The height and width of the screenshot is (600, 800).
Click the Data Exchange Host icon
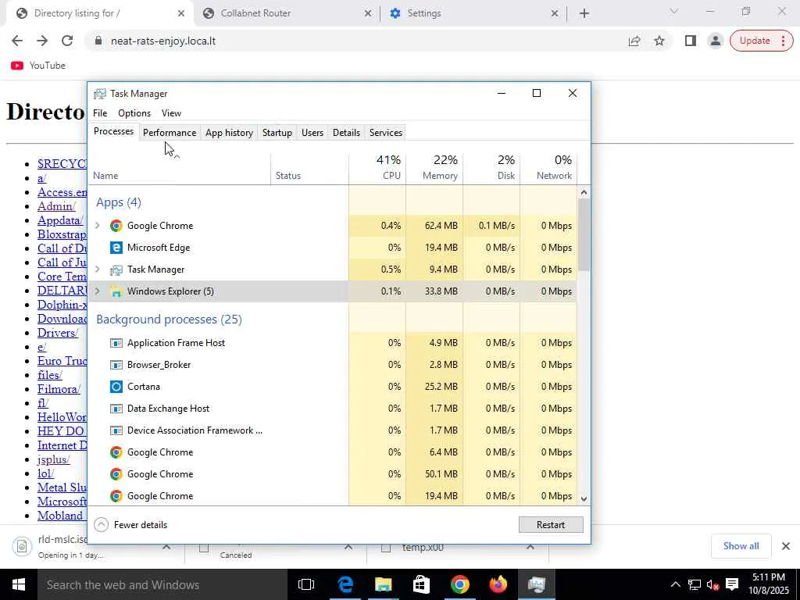point(116,409)
